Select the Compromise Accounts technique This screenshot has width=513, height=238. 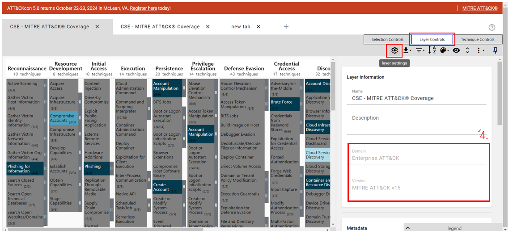pyautogui.click(x=64, y=118)
